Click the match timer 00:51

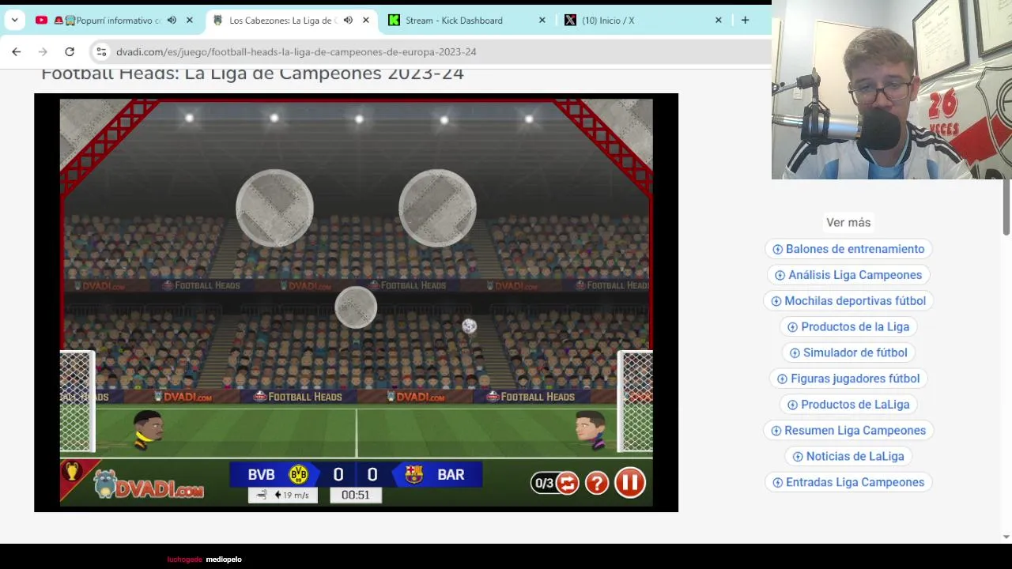(356, 495)
